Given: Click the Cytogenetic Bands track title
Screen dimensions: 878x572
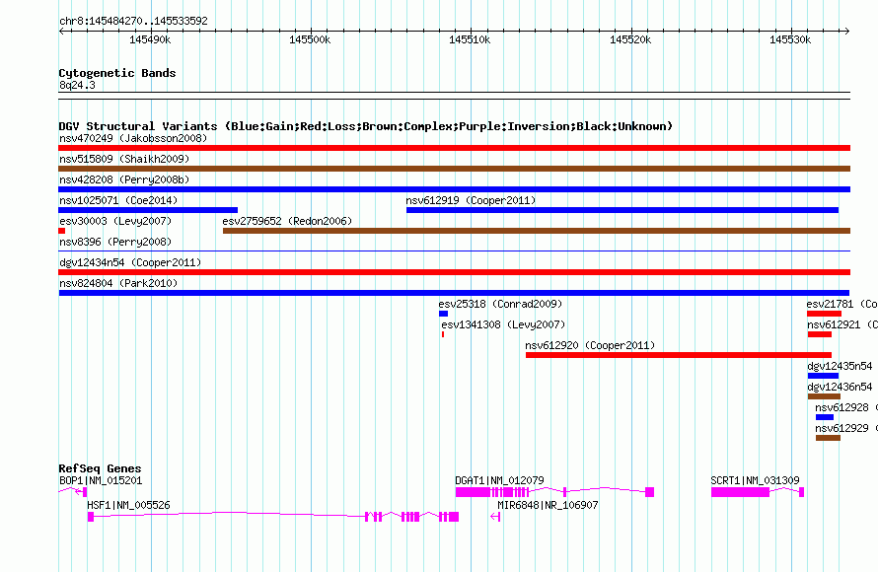Looking at the screenshot, I should pos(117,73).
